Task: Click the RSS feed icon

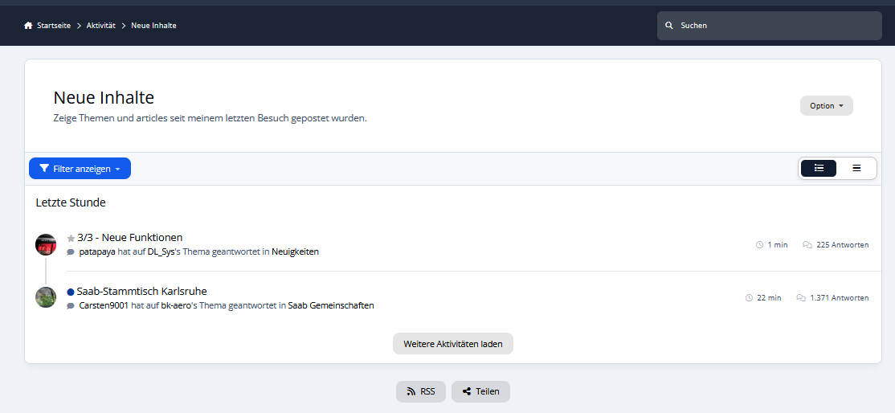Action: coord(411,392)
